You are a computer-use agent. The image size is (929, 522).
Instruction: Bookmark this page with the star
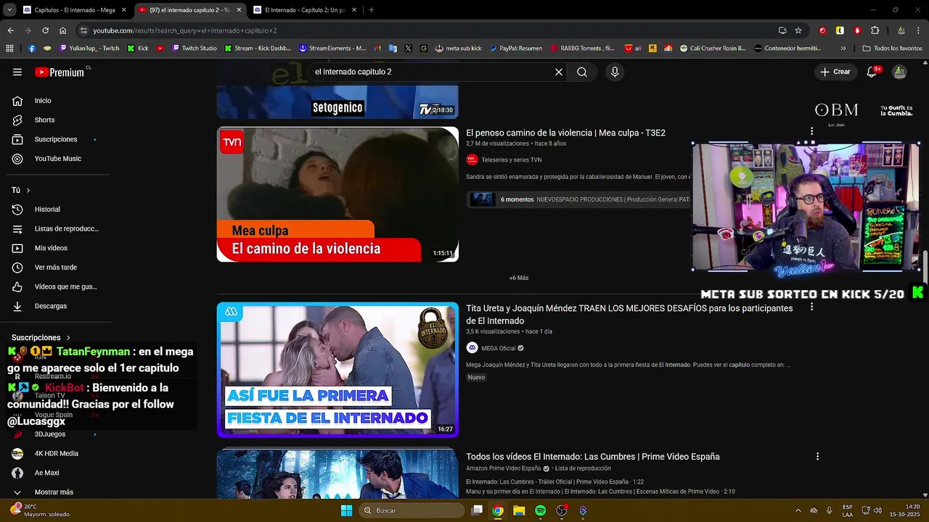[x=798, y=30]
